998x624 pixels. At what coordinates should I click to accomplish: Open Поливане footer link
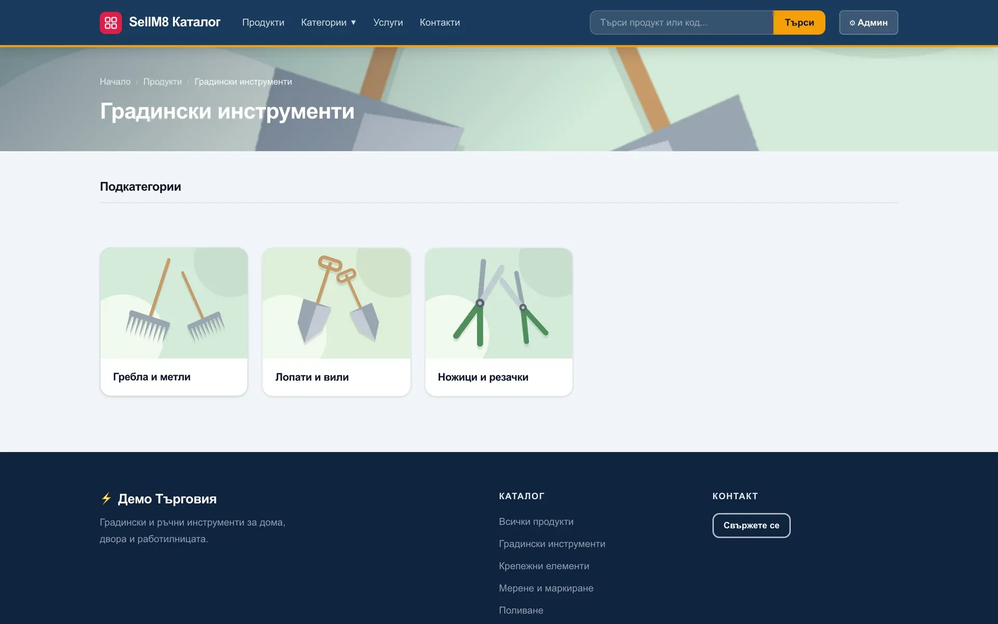coord(521,610)
